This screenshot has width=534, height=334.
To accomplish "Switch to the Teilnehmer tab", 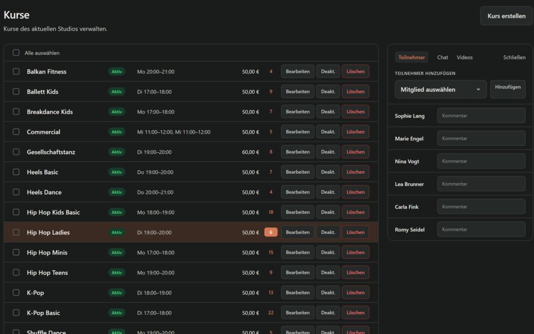I will tap(411, 57).
